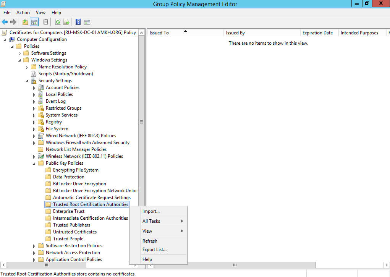Viewport: 390px width, 277px height.
Task: Expand the Software Settings node
Action: coord(19,53)
